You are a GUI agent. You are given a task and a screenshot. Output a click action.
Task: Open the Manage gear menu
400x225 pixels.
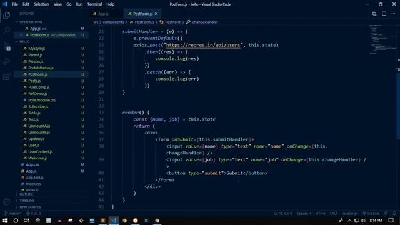click(7, 202)
